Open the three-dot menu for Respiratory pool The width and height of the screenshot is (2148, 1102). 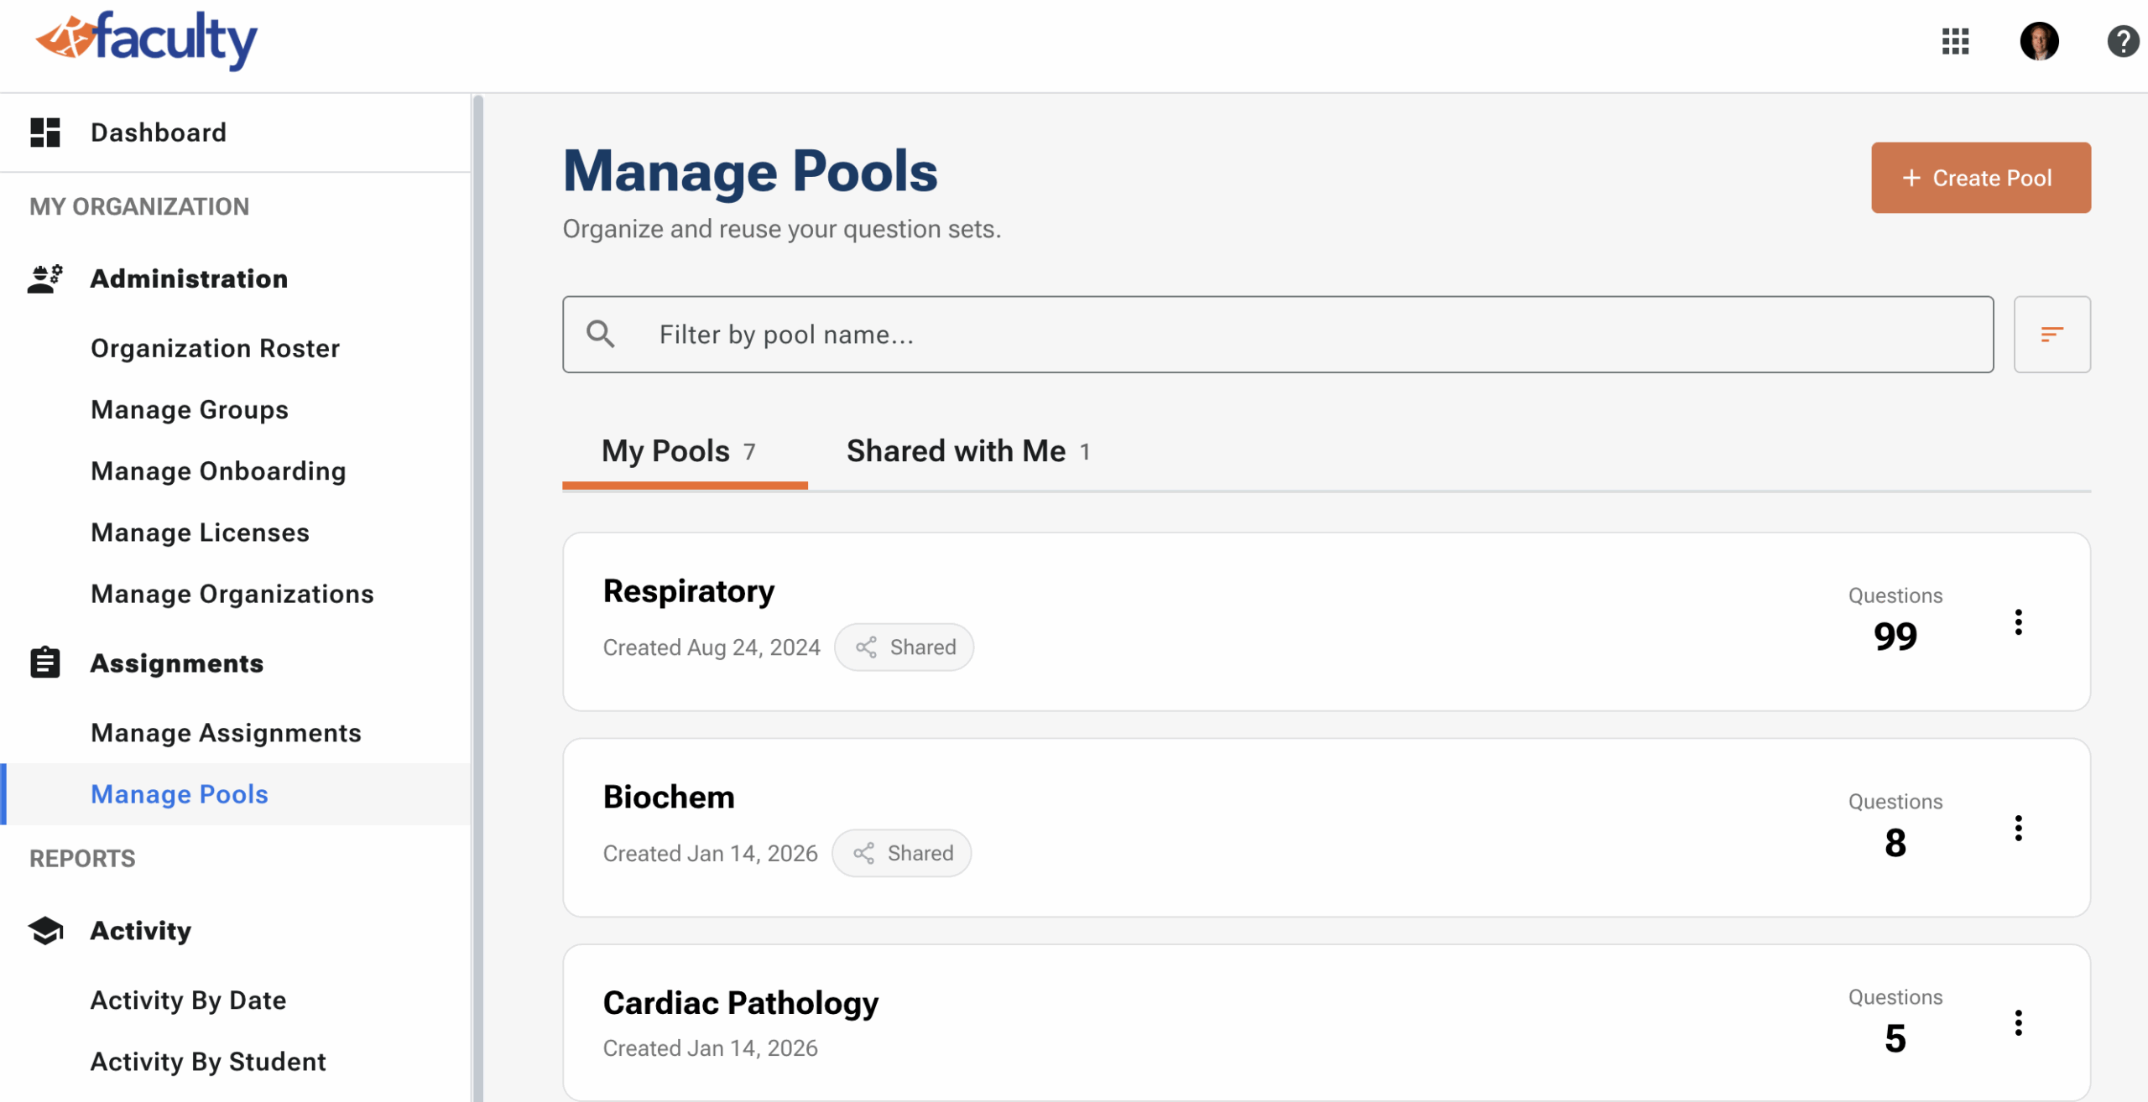point(2019,621)
